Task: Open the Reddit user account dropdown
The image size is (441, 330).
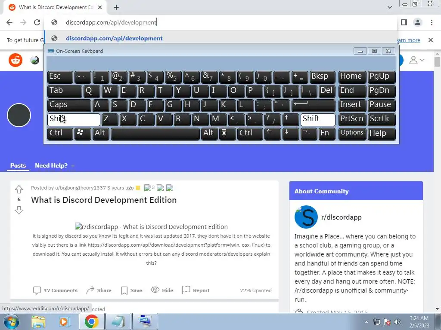Action: click(x=416, y=60)
